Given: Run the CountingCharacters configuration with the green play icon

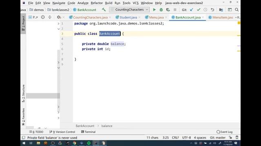Looking at the screenshot, I should (154, 10).
